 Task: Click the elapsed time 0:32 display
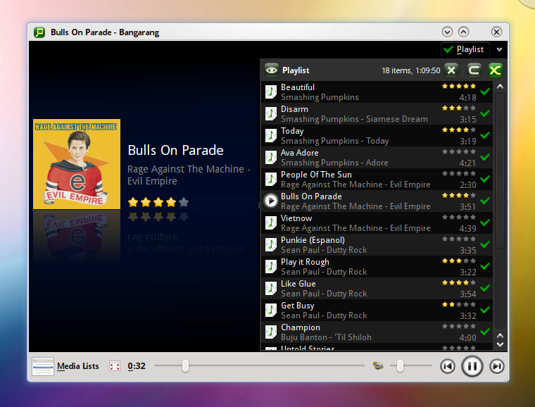click(x=137, y=366)
